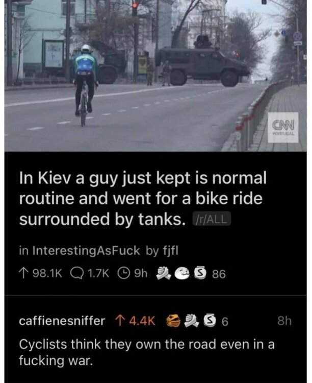Open the InterestingAsFuck subreddit link
Image resolution: width=312 pixels, height=383 pixels.
click(86, 251)
